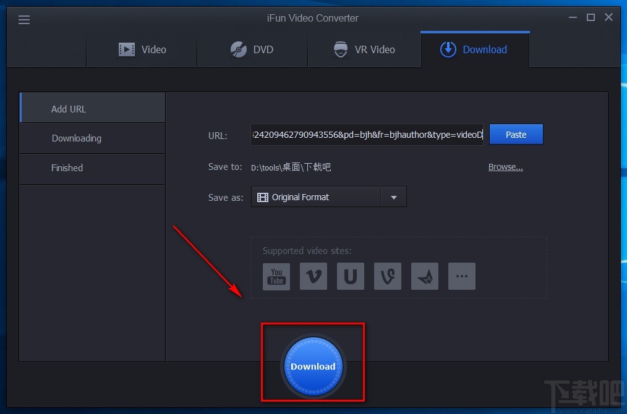The height and width of the screenshot is (414, 627).
Task: Open the Add URL section
Action: point(92,108)
